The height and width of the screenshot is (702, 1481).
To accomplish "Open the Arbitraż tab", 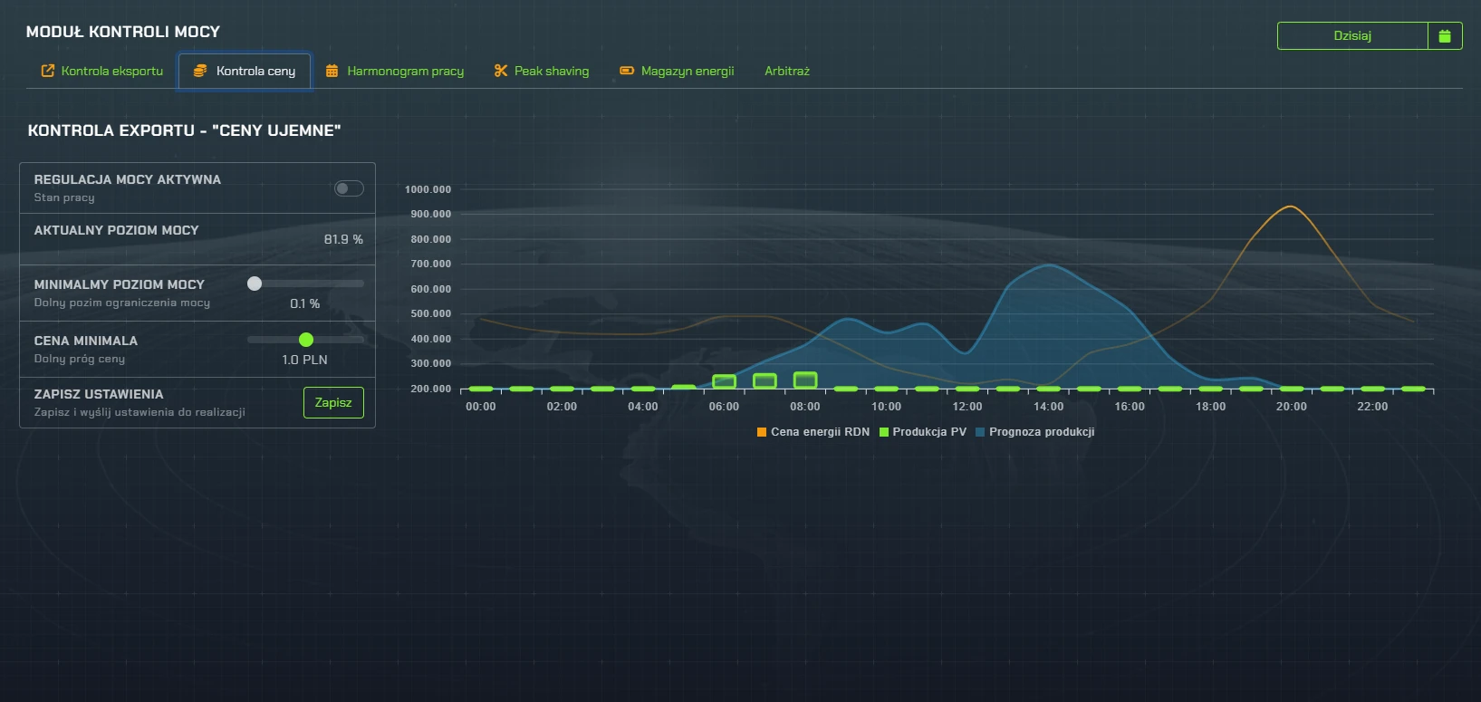I will pyautogui.click(x=787, y=71).
